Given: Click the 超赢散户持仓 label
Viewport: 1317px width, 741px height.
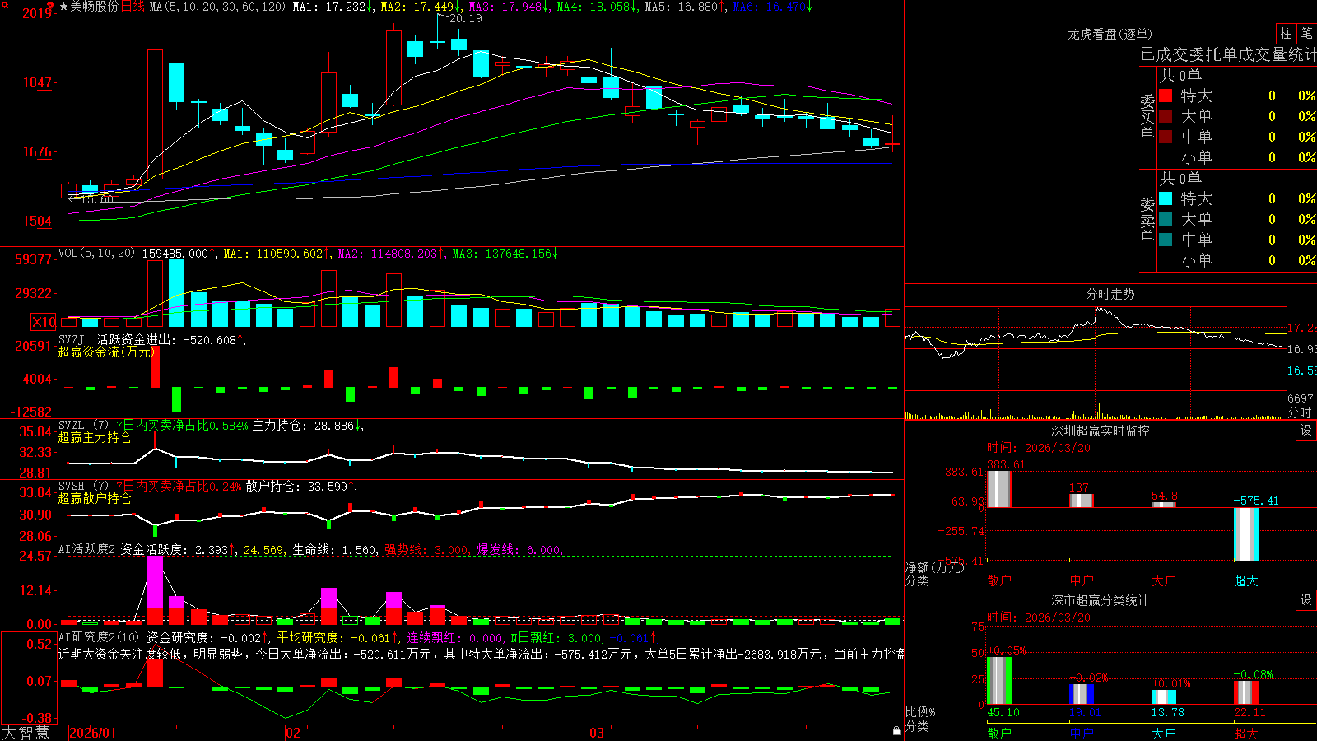Looking at the screenshot, I should (95, 498).
